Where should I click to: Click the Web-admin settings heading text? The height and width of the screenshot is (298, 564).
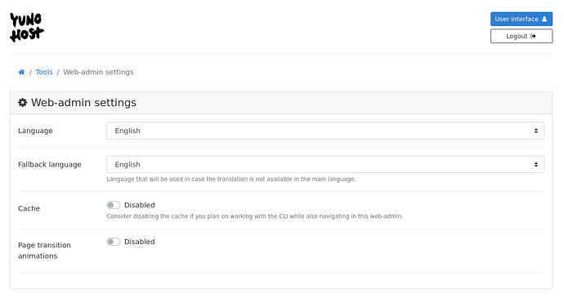click(x=83, y=103)
